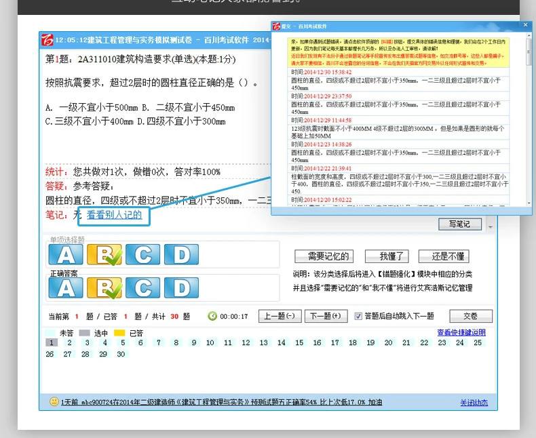
Task: Click the 已答 yellow legend swatch
Action: pos(119,333)
